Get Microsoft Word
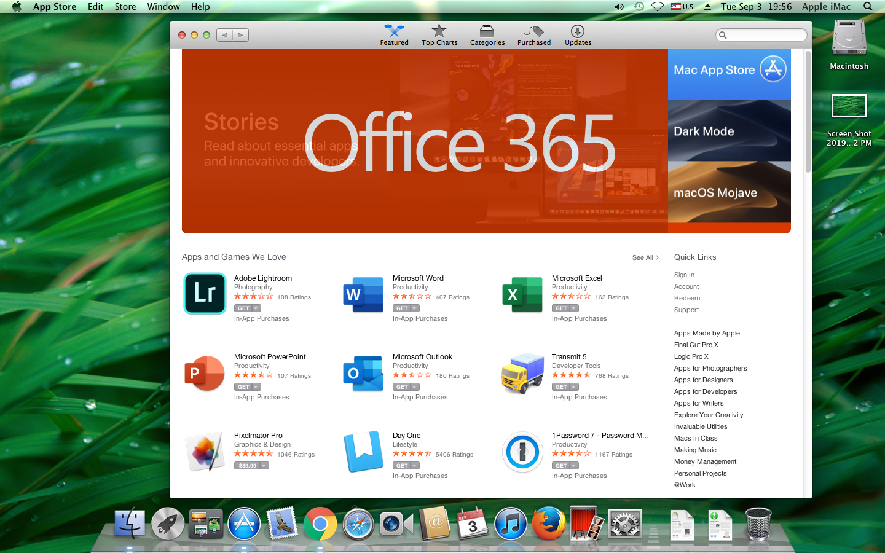The image size is (885, 553). pyautogui.click(x=403, y=308)
